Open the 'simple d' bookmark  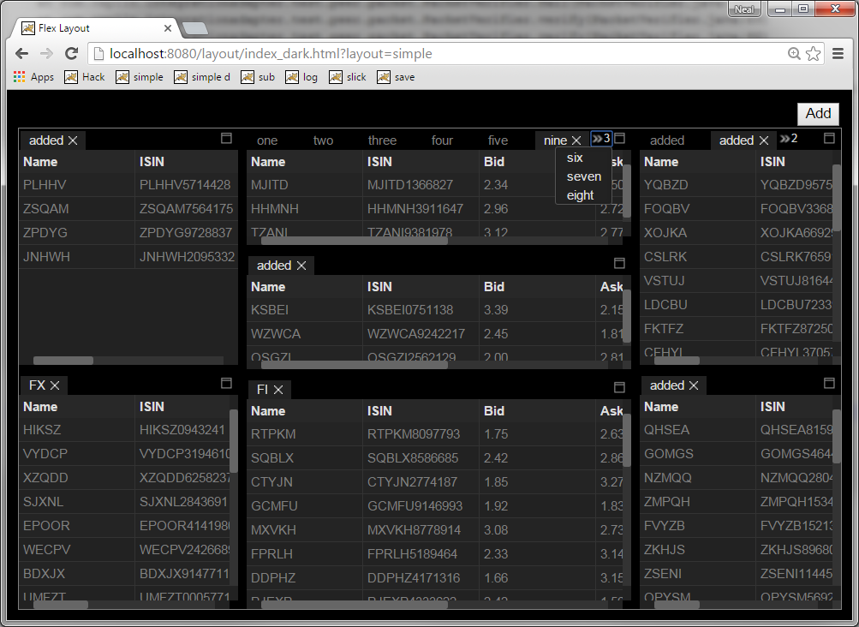click(x=202, y=77)
